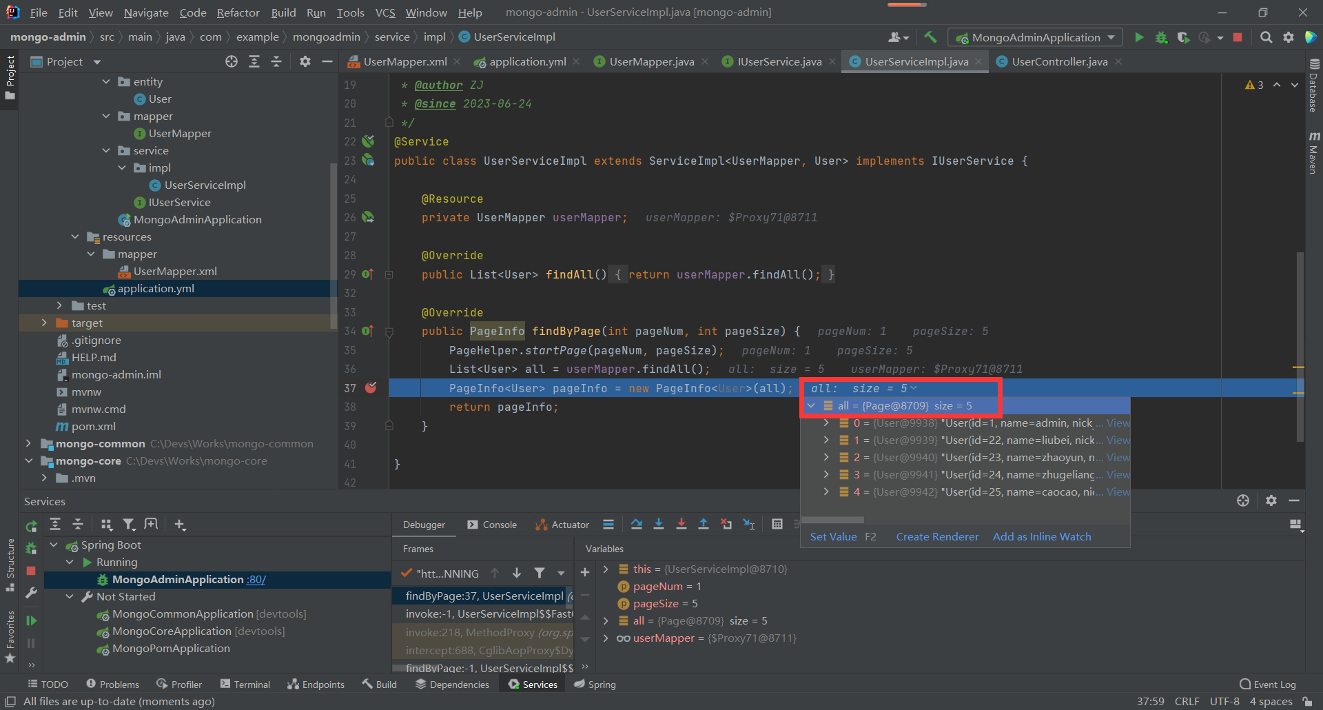Expand User id=22 liubei entry in popup
The width and height of the screenshot is (1323, 710).
pos(826,440)
